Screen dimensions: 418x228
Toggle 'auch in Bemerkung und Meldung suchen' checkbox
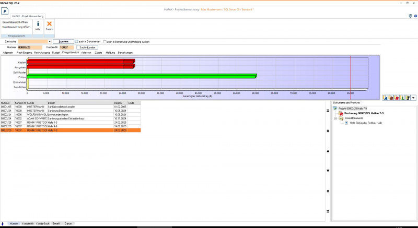(x=105, y=41)
